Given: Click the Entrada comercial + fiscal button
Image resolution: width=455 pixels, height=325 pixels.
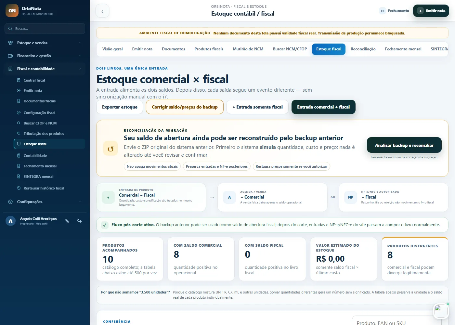Looking at the screenshot, I should pyautogui.click(x=323, y=107).
